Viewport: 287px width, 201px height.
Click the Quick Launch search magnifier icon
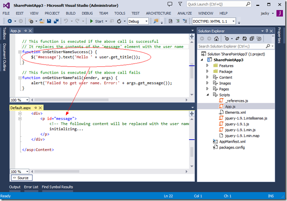pyautogui.click(x=248, y=4)
